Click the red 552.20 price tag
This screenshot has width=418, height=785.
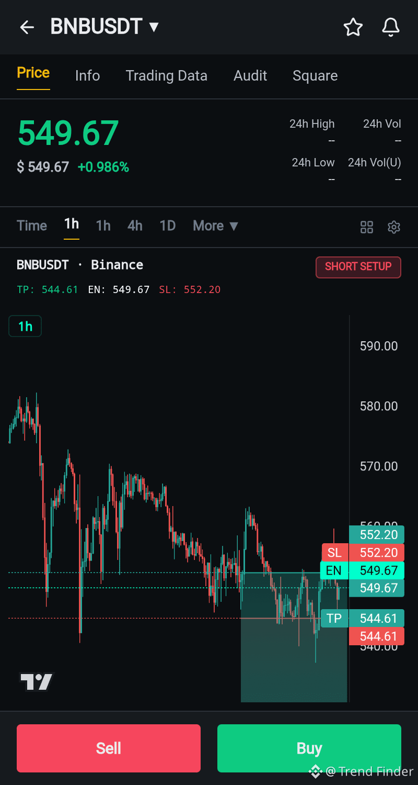[x=376, y=553]
